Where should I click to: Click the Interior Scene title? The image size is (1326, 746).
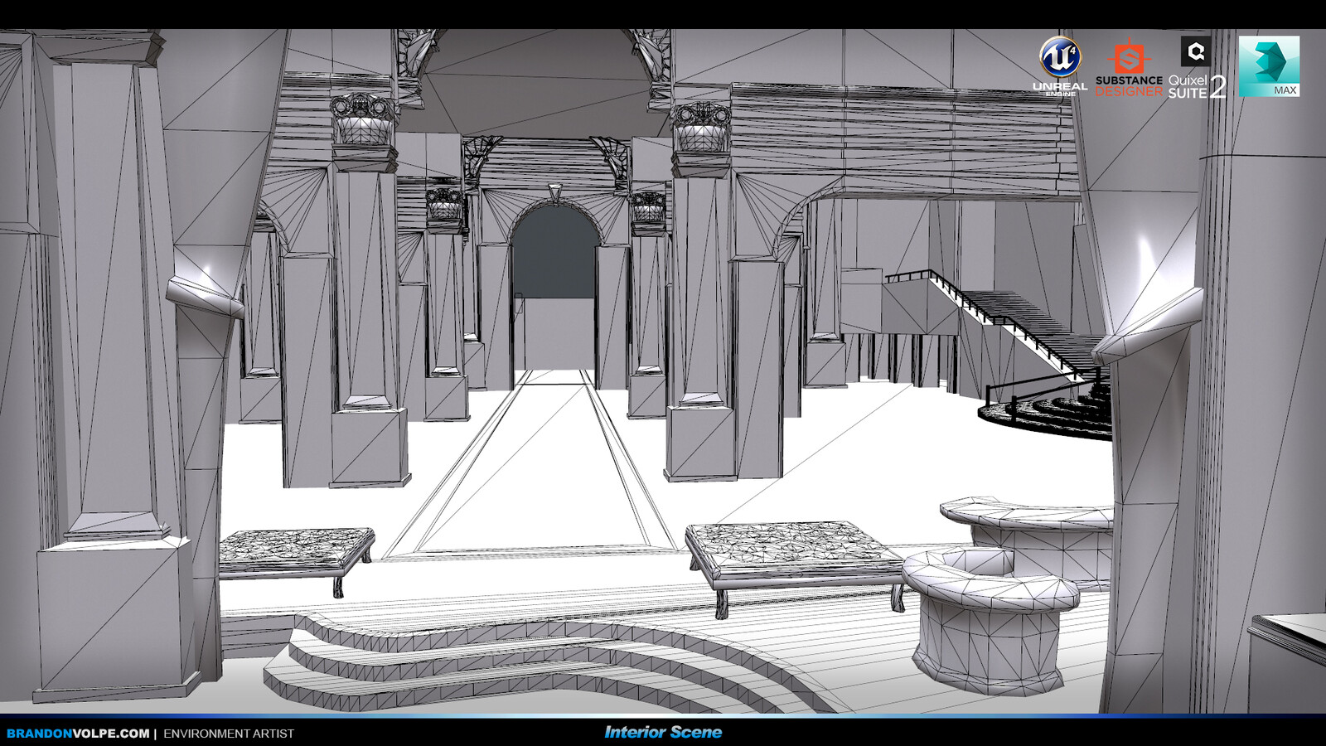click(663, 732)
